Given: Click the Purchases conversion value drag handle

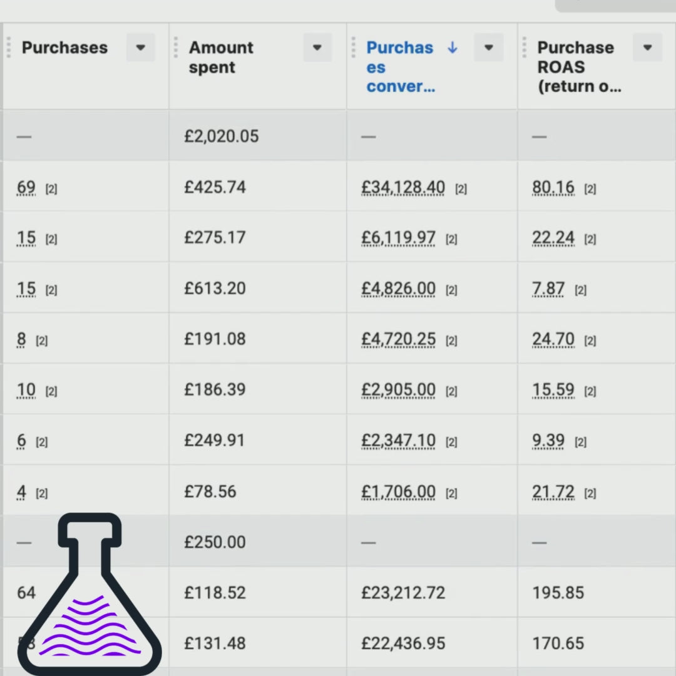Looking at the screenshot, I should click(x=354, y=48).
